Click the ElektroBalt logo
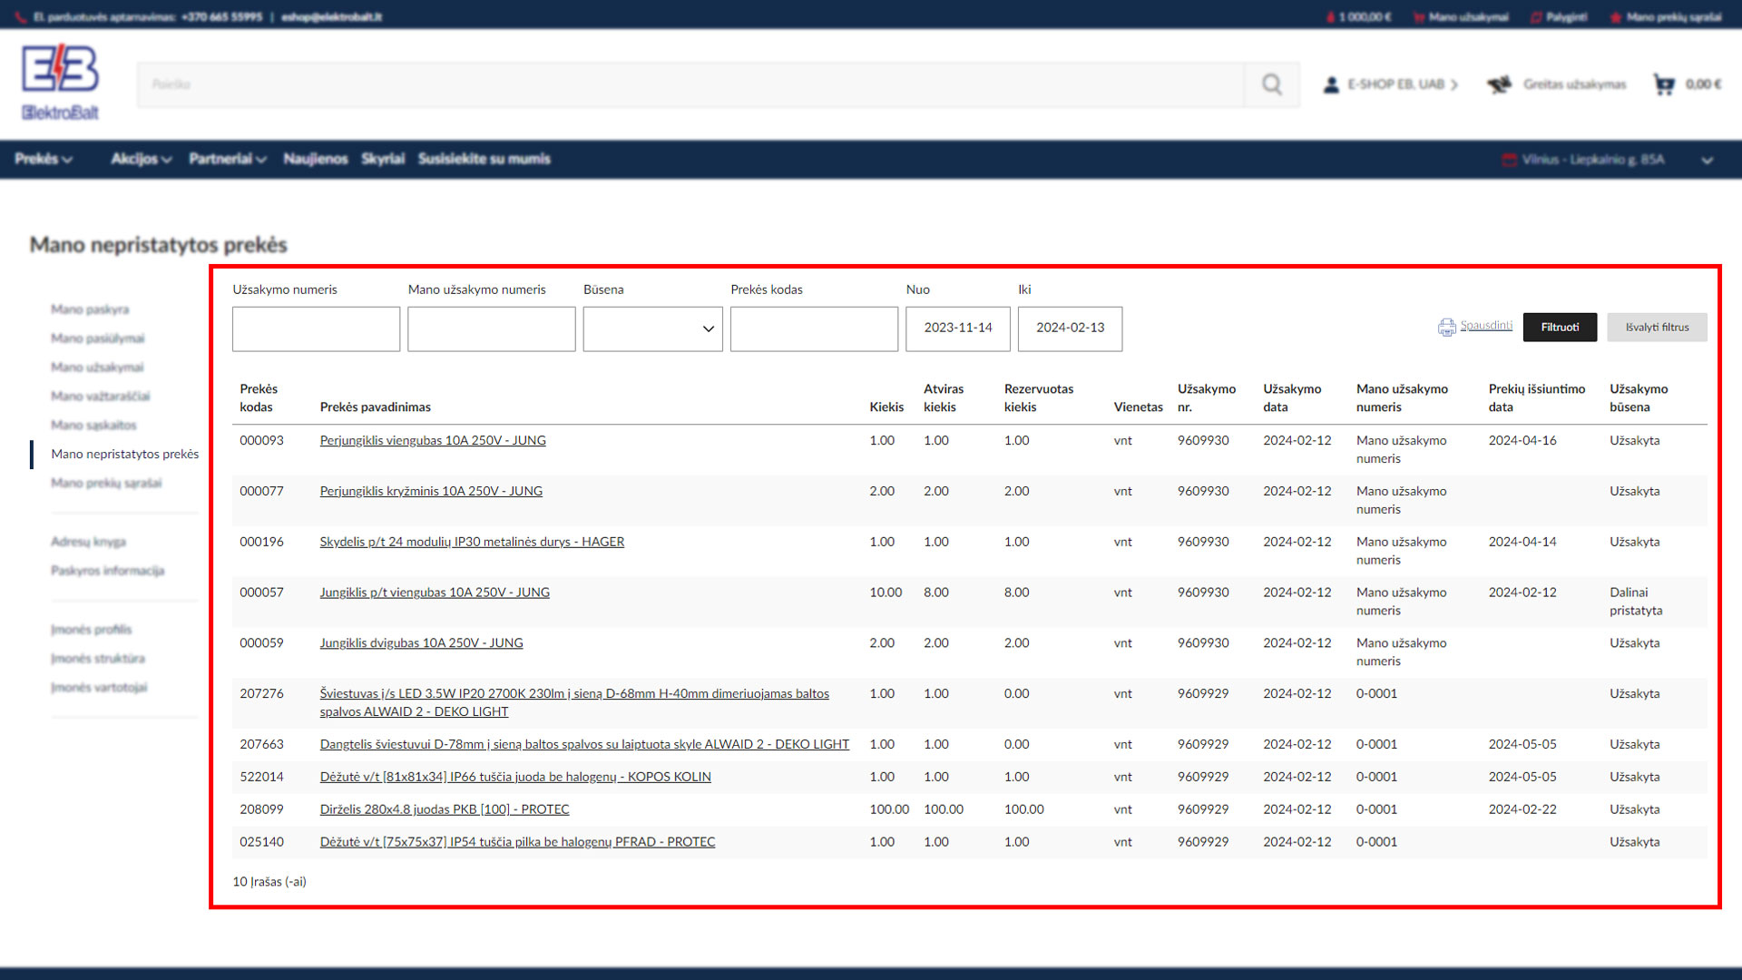 [60, 82]
